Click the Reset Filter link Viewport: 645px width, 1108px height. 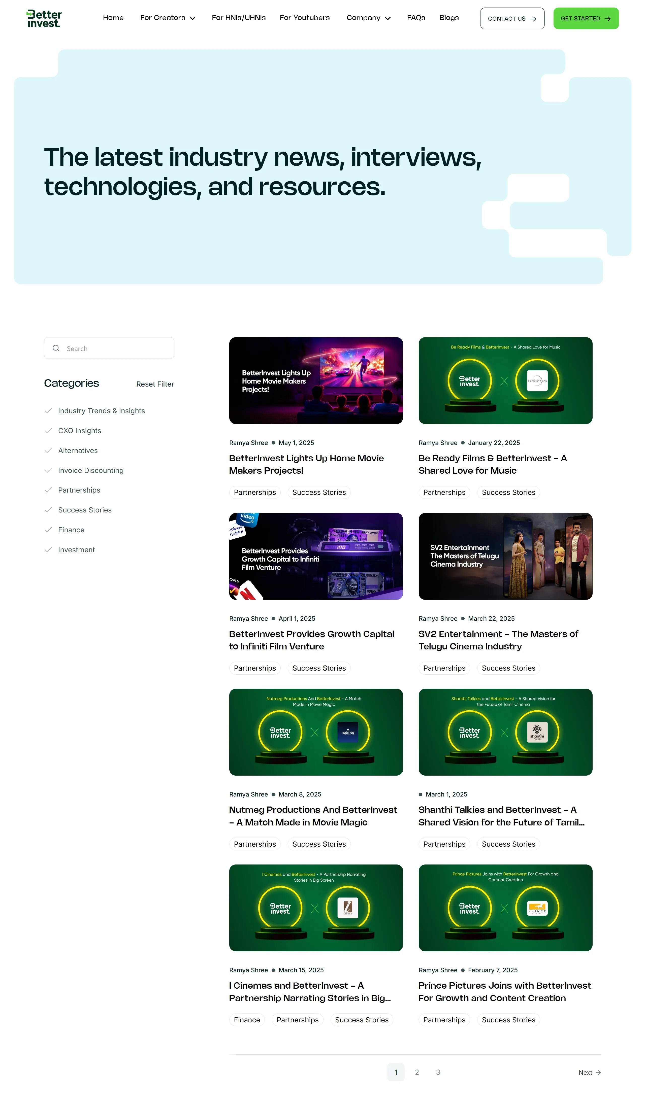point(155,384)
